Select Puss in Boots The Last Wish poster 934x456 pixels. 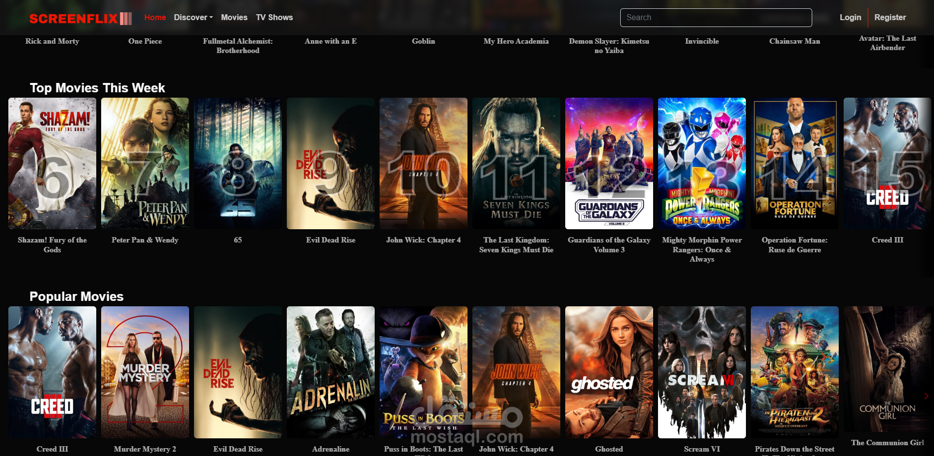tap(423, 372)
